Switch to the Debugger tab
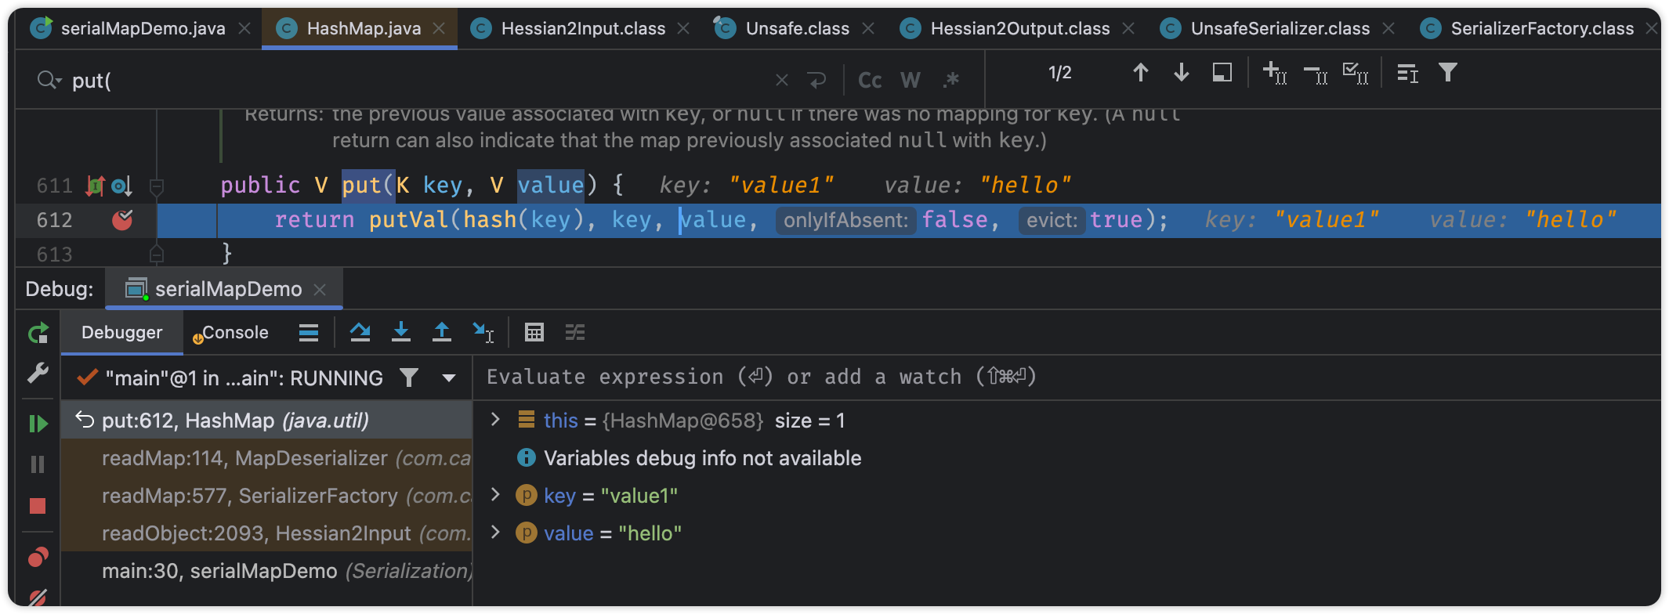 (x=122, y=332)
